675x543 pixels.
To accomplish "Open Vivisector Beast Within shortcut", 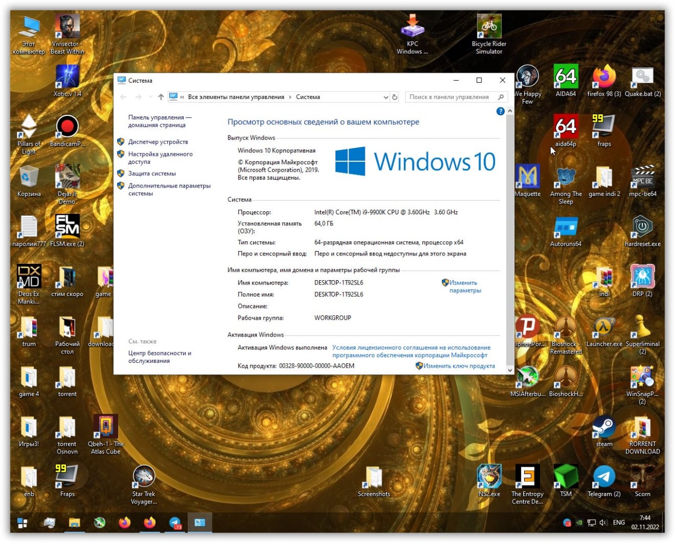I will coord(67,34).
